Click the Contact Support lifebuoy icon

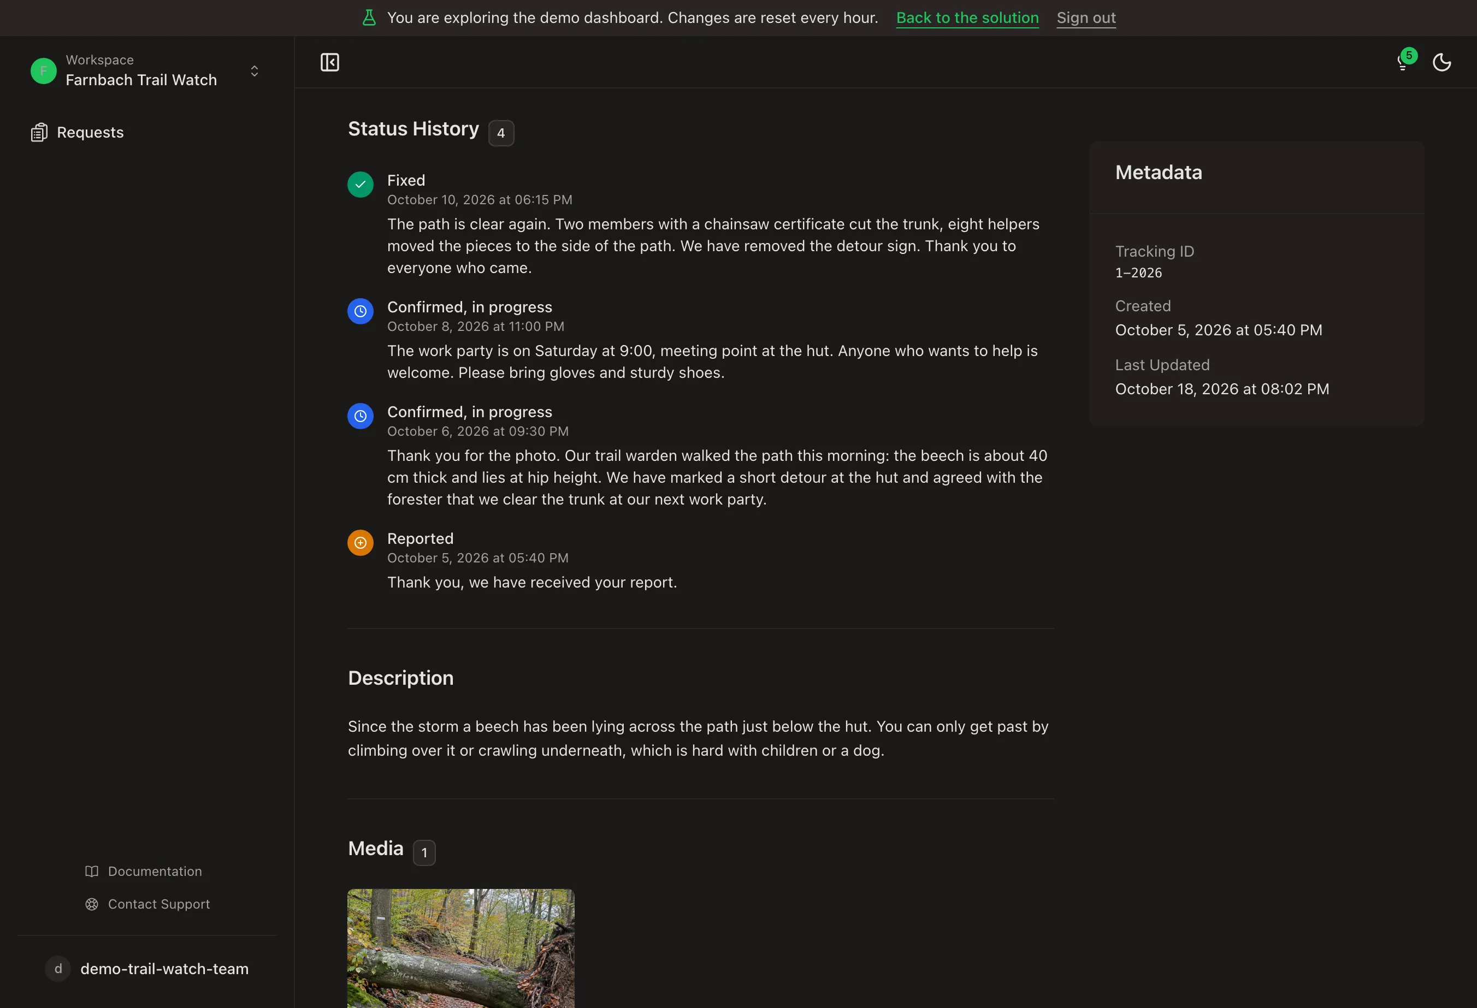click(x=92, y=903)
